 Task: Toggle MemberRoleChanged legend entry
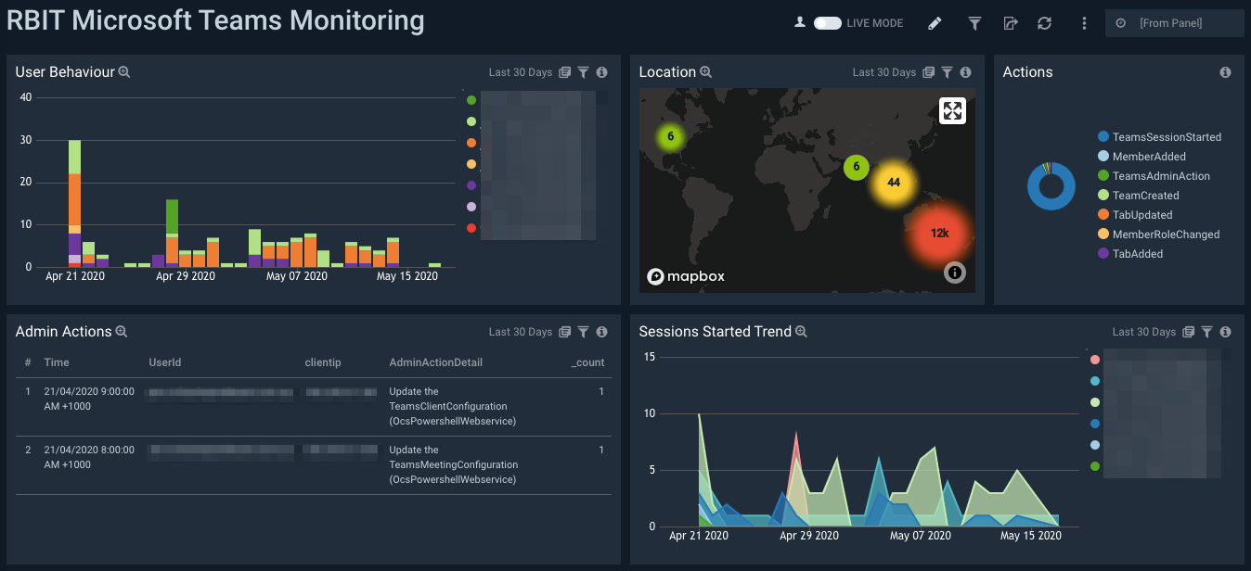1158,235
